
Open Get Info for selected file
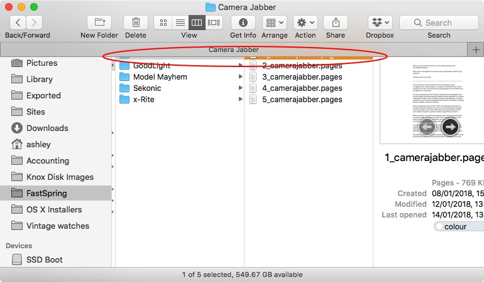[x=243, y=23]
